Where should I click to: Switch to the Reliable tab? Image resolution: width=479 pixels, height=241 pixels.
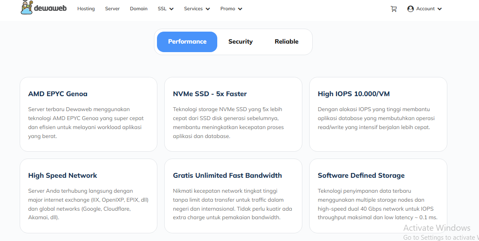pyautogui.click(x=287, y=42)
